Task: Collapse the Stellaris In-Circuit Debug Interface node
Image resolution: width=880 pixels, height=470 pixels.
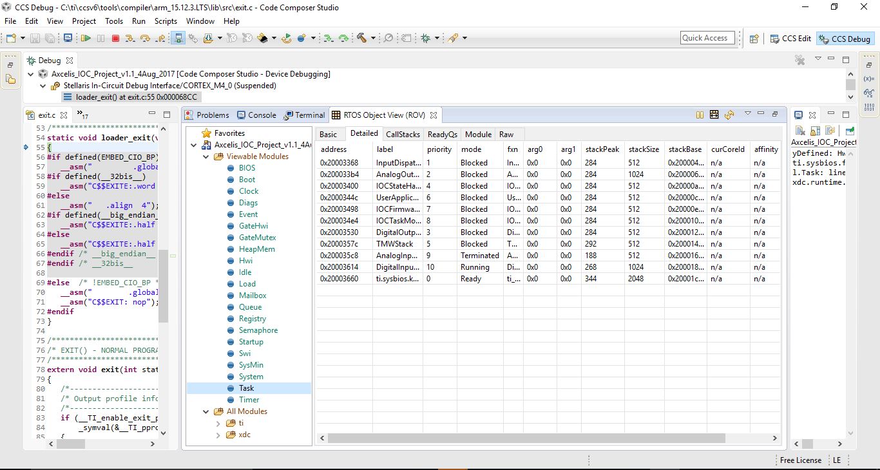Action: point(43,86)
